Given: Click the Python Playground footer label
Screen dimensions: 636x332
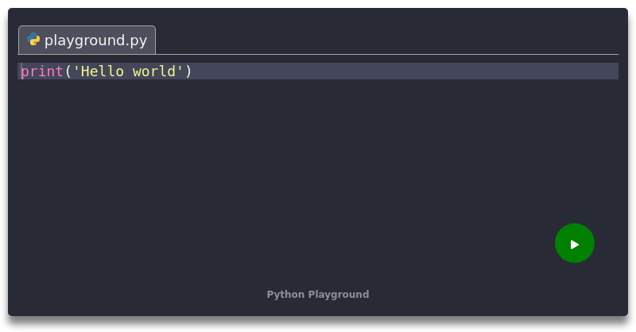Looking at the screenshot, I should [x=318, y=294].
